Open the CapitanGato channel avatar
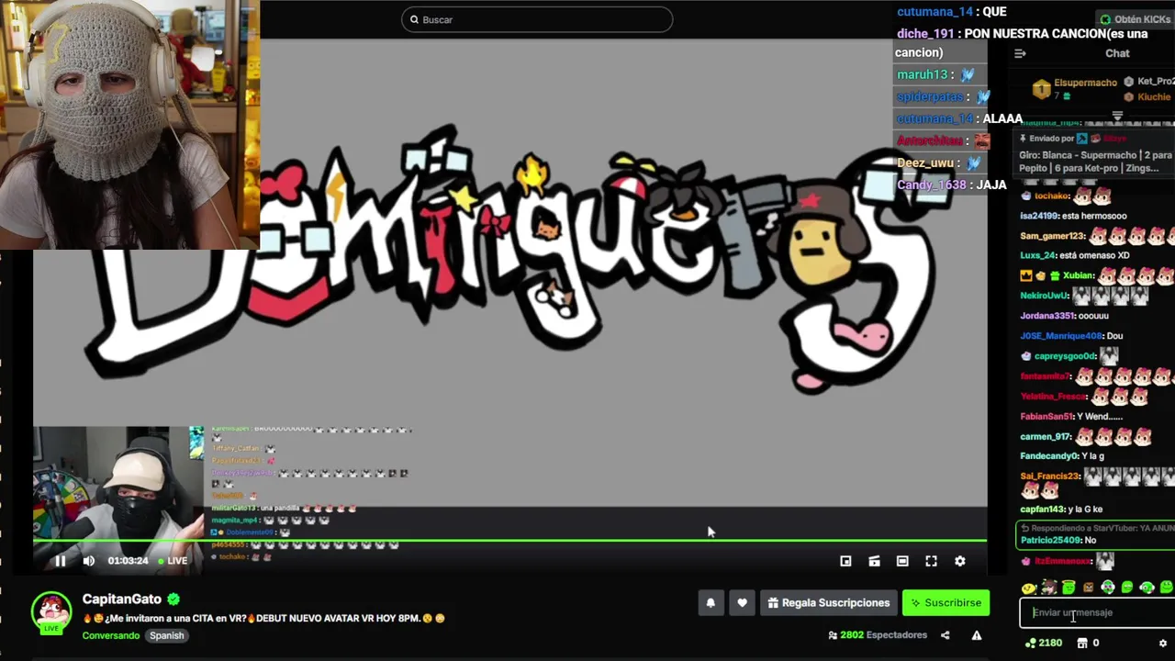Image resolution: width=1175 pixels, height=661 pixels. (x=51, y=612)
